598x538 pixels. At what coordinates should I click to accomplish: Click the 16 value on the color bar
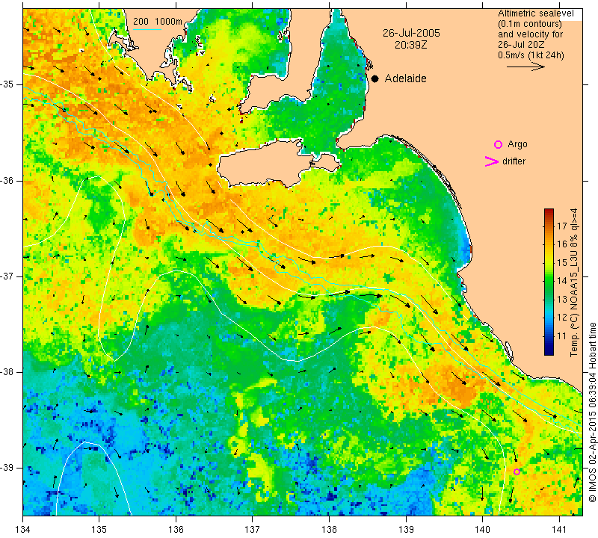562,244
